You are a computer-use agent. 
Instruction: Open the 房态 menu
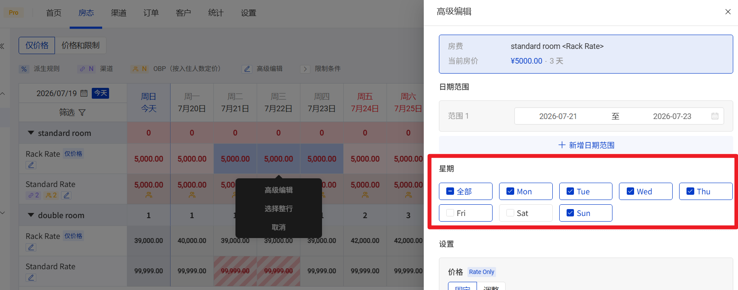pyautogui.click(x=86, y=13)
